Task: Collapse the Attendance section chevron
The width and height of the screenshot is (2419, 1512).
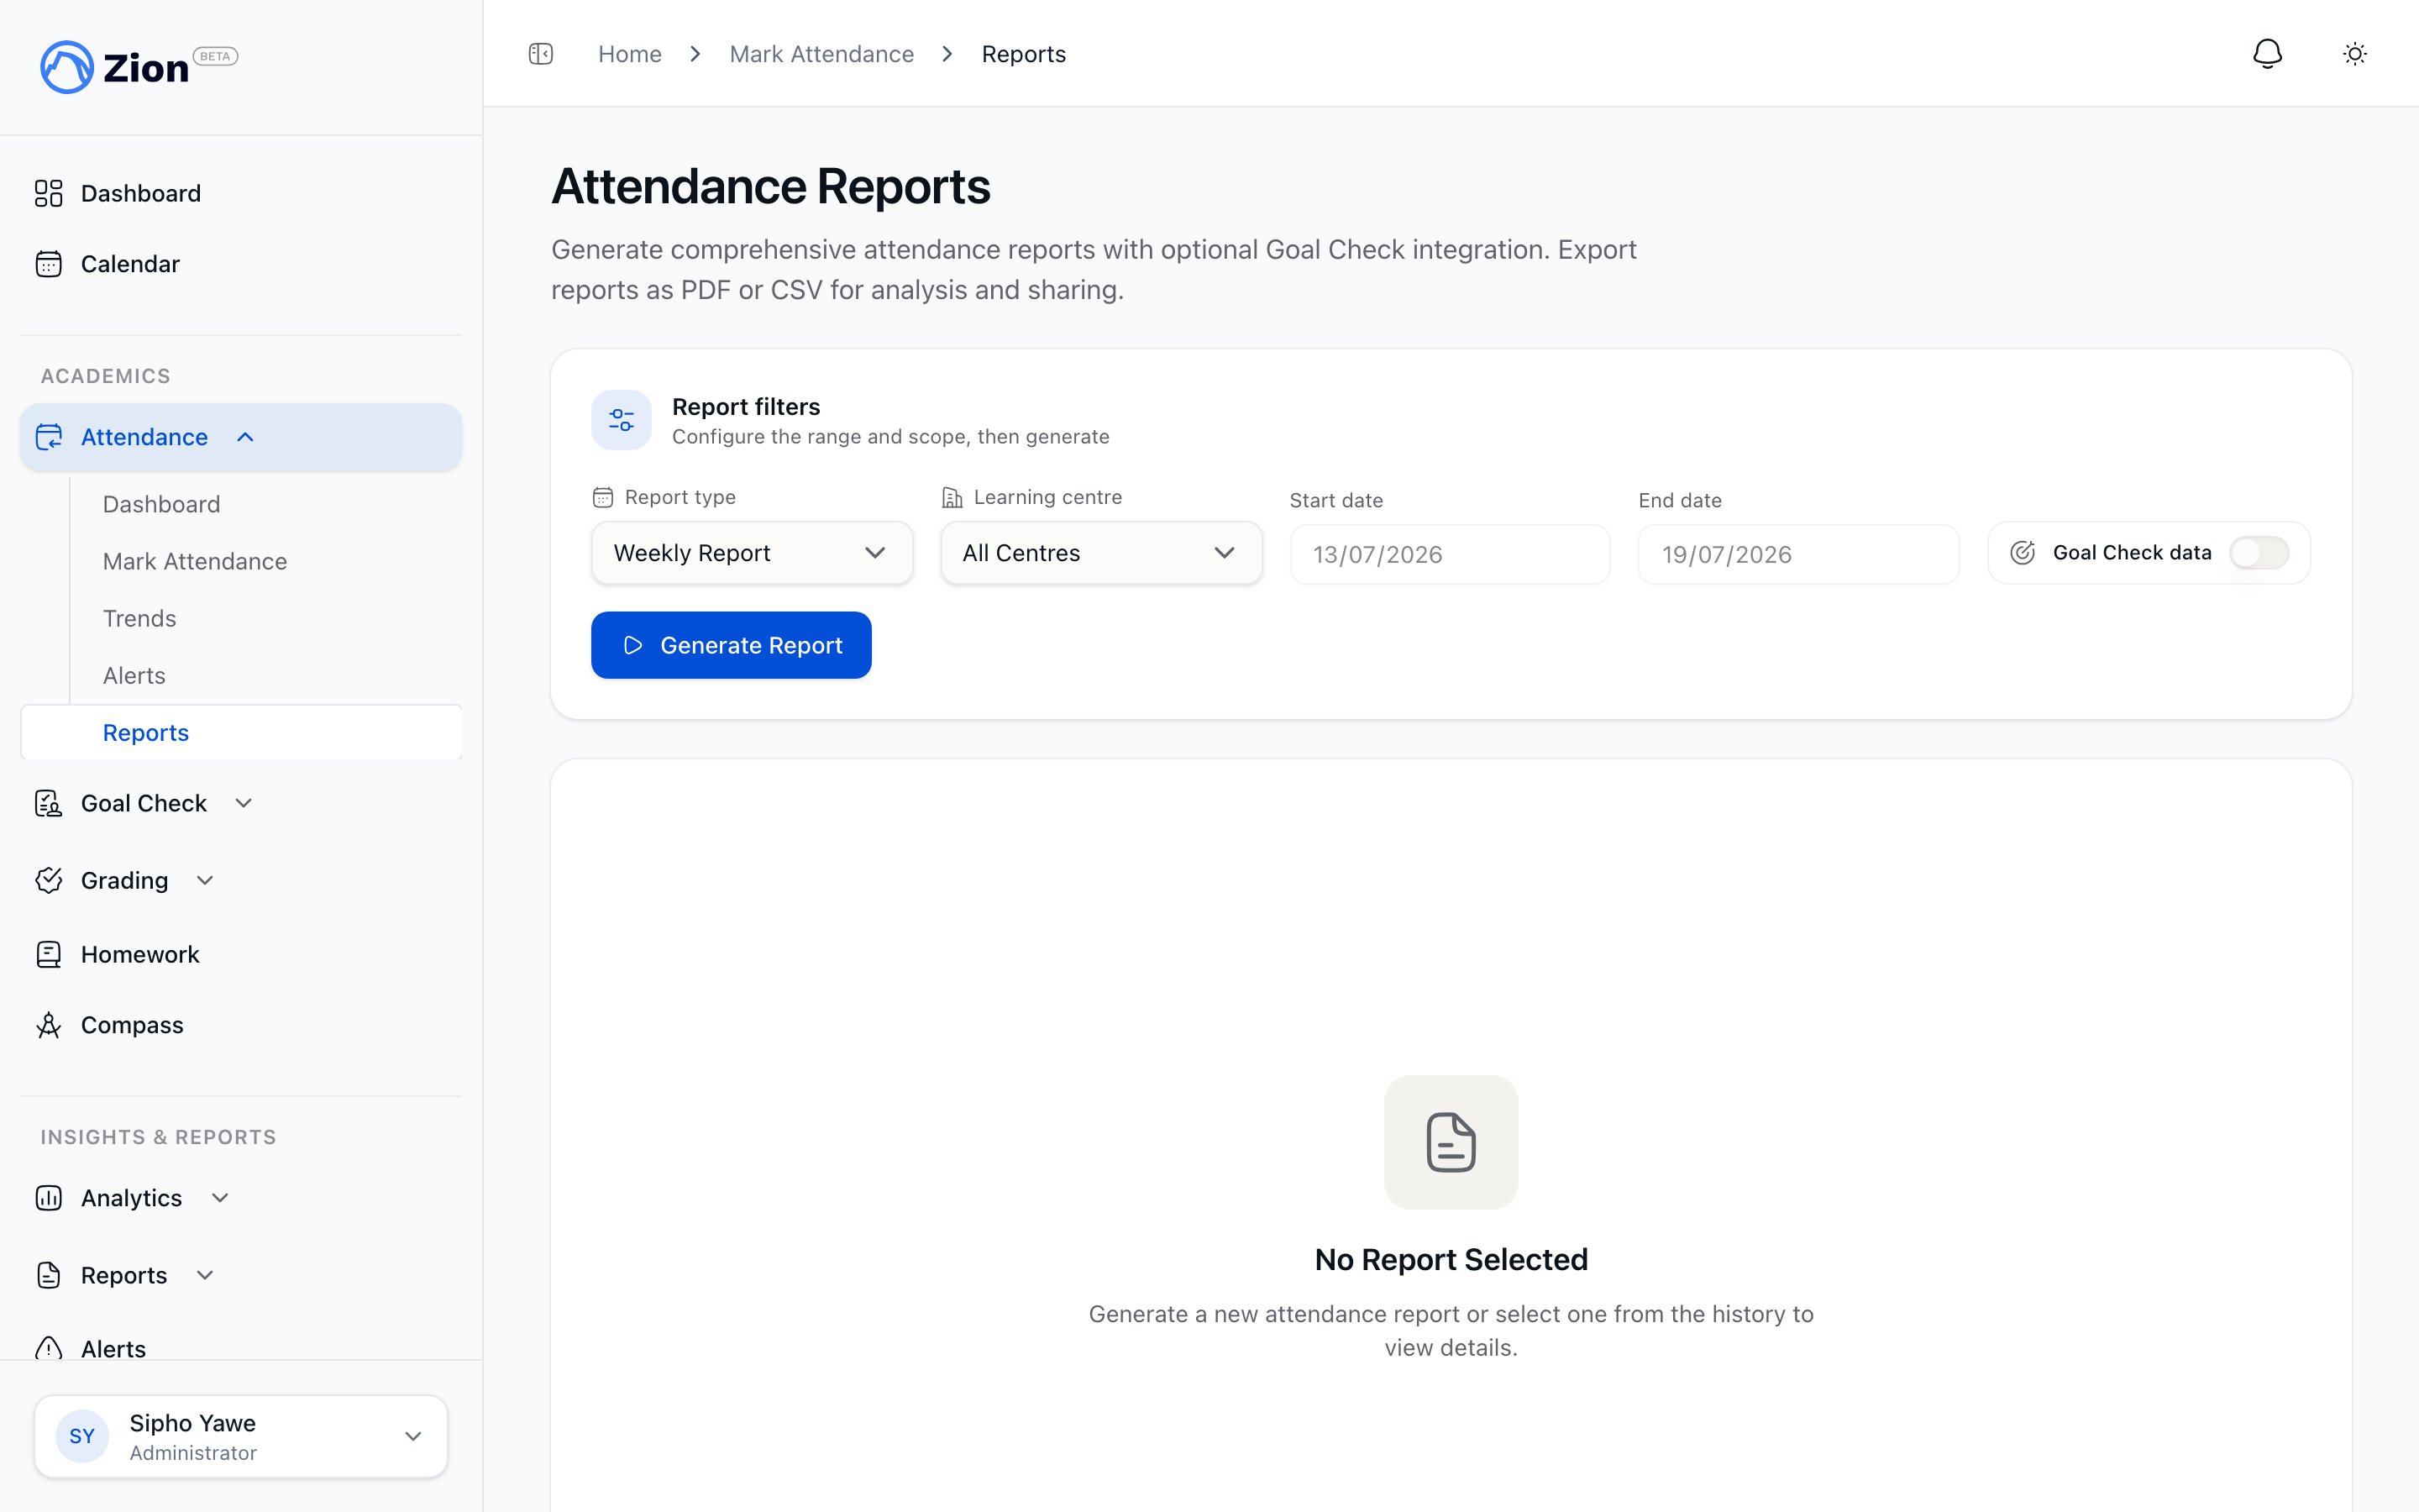Action: (x=245, y=437)
